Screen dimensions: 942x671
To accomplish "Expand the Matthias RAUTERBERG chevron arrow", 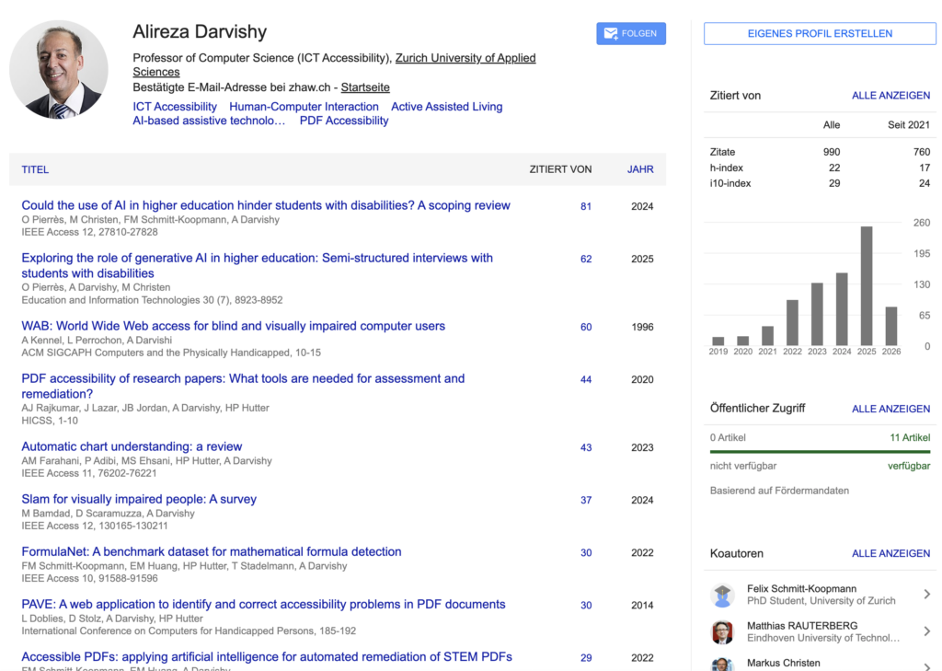I will pos(926,631).
